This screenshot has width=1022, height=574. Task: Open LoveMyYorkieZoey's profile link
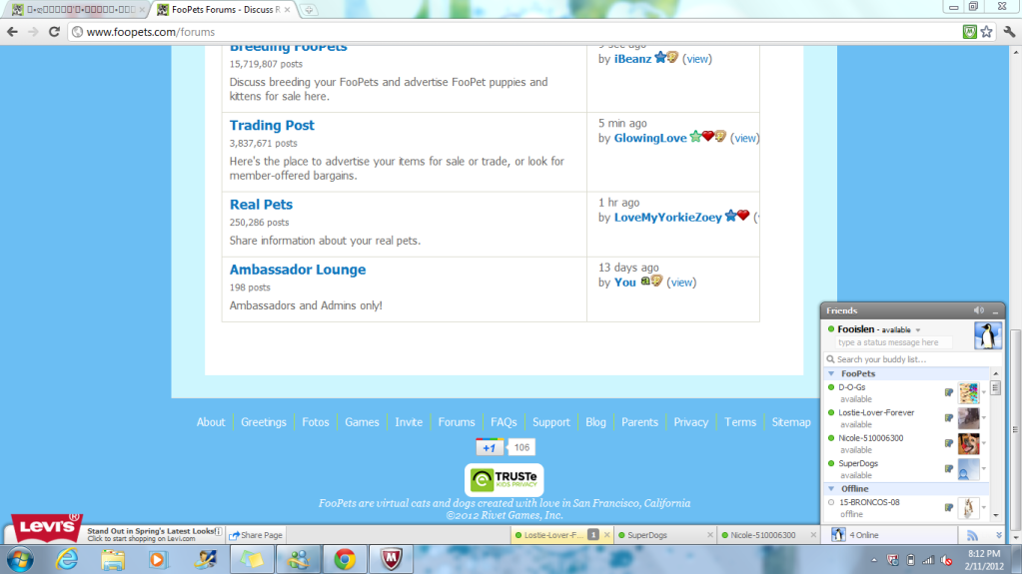point(667,218)
